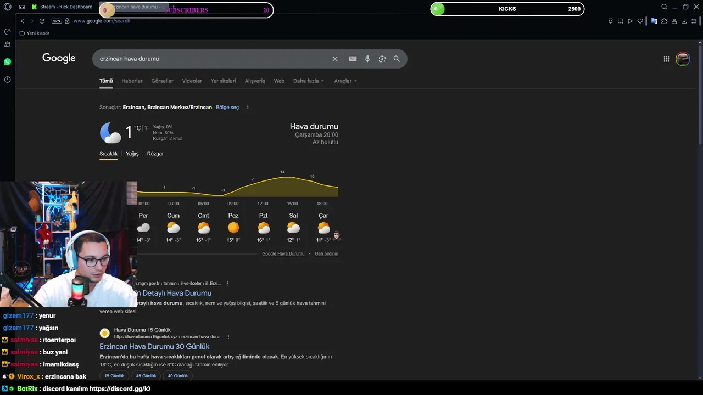Viewport: 703px width, 395px height.
Task: Click the pinboard pin icon in toolbar
Action: 610,21
